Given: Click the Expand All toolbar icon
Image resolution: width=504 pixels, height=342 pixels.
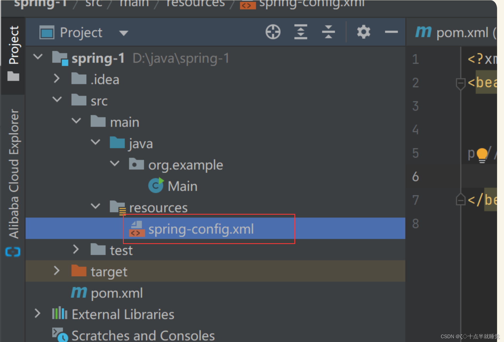Looking at the screenshot, I should coord(301,32).
